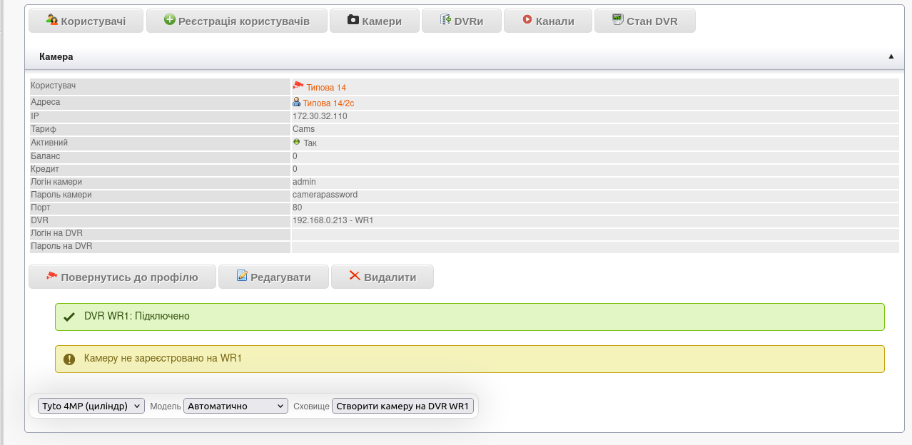Click the Камера panel header title
Screen dimensions: 912x445
pyautogui.click(x=56, y=56)
